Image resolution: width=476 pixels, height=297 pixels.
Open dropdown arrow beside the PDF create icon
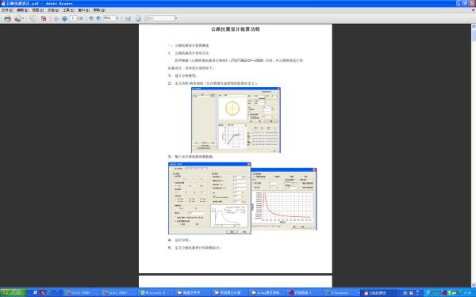[23, 18]
